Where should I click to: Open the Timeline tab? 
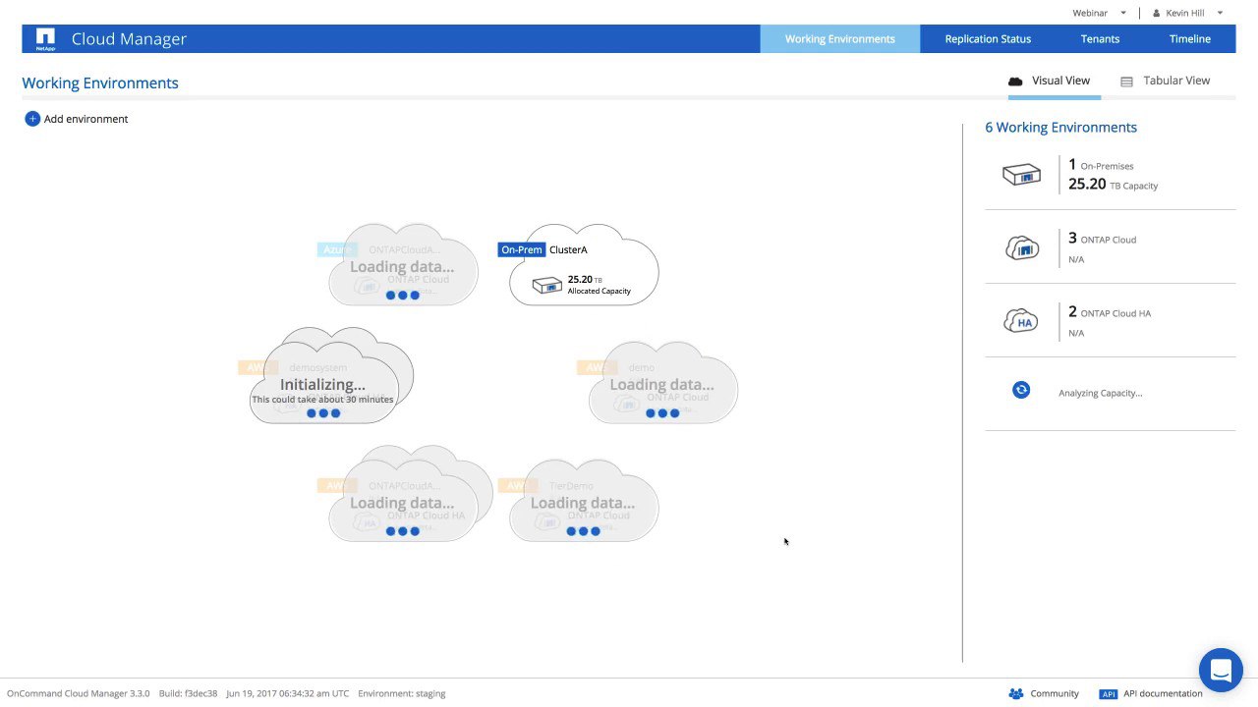coord(1189,39)
